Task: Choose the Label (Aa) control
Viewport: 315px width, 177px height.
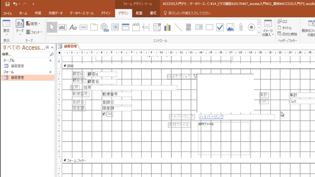Action: 73,28
